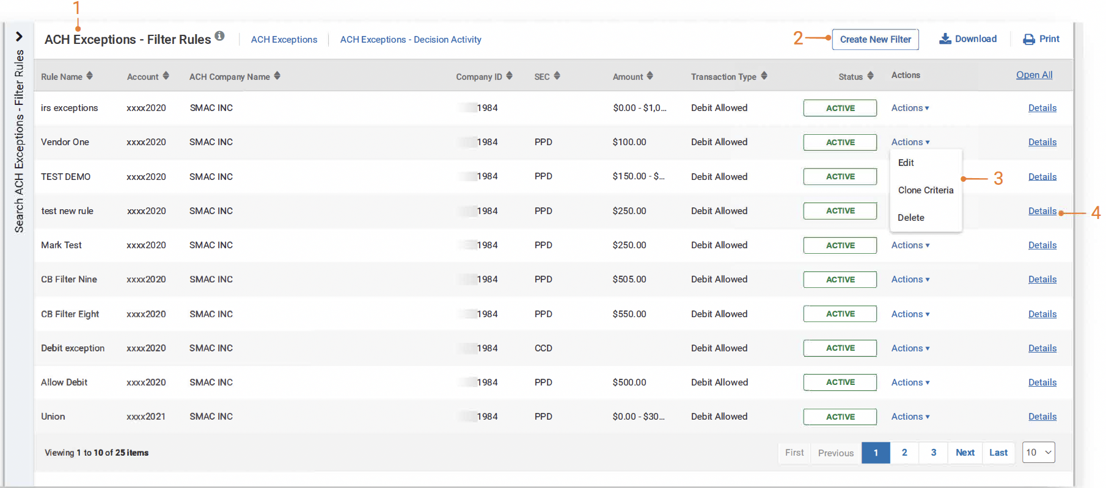
Task: Click the Open All link
Action: pyautogui.click(x=1034, y=75)
